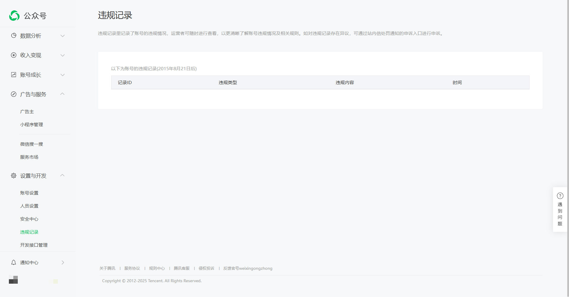The image size is (569, 297).
Task: Click the 账号成长 growth chart icon
Action: click(x=14, y=75)
